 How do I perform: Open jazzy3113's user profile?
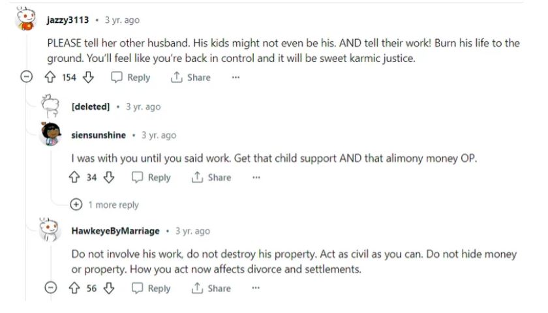pos(68,20)
